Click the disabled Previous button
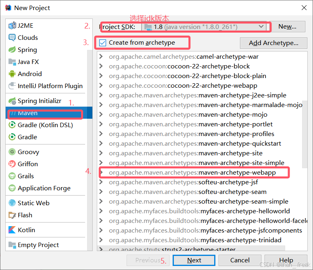Viewport: 313px width, 270px height. coord(148,260)
